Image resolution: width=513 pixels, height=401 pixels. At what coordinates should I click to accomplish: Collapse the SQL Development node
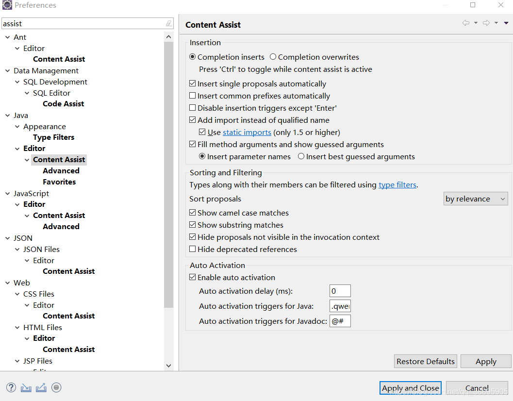click(x=17, y=82)
